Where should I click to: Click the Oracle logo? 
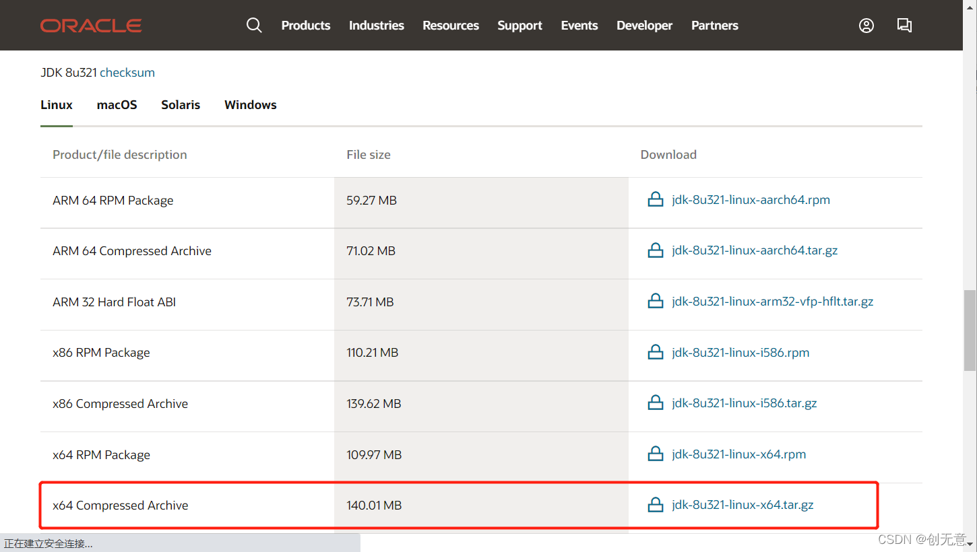pos(91,26)
